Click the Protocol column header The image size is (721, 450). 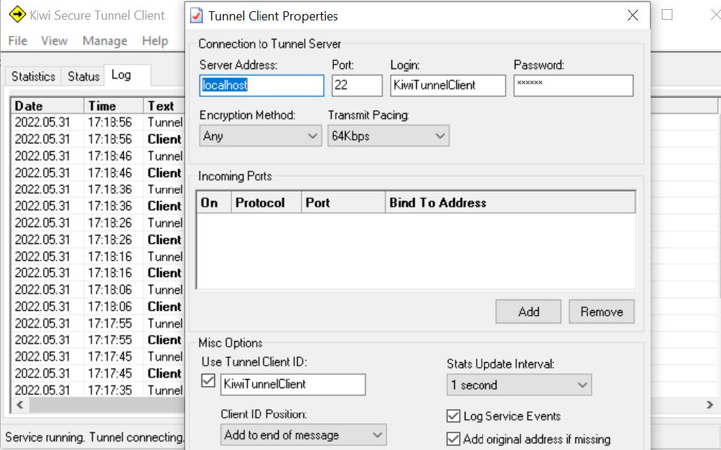tap(266, 202)
